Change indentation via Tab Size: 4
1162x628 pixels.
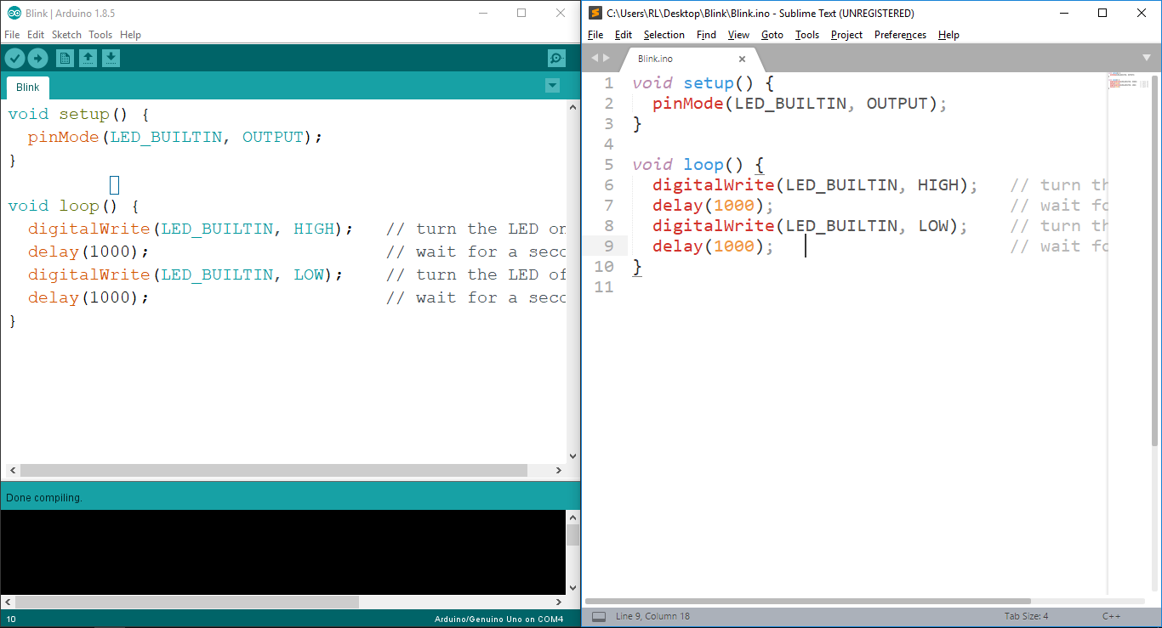(x=1026, y=616)
